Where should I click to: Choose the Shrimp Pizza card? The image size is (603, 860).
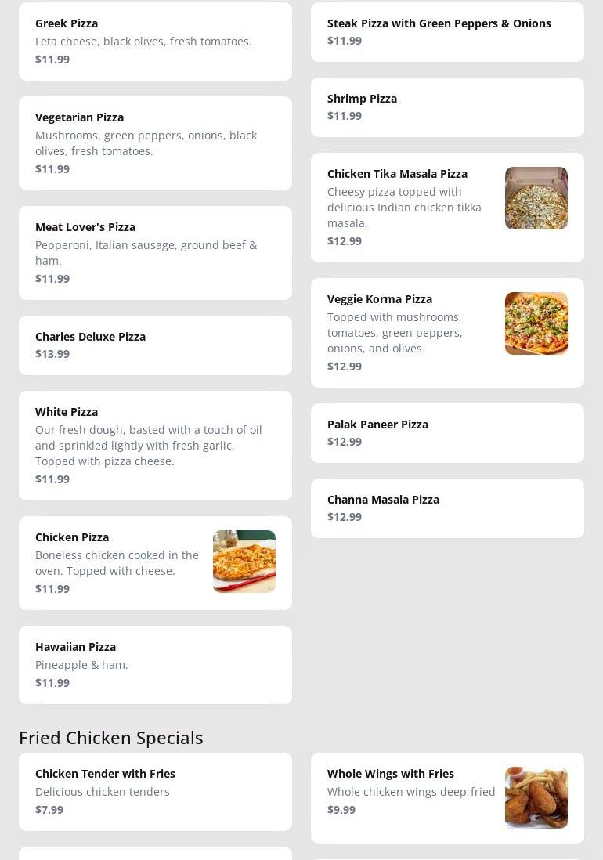point(447,107)
